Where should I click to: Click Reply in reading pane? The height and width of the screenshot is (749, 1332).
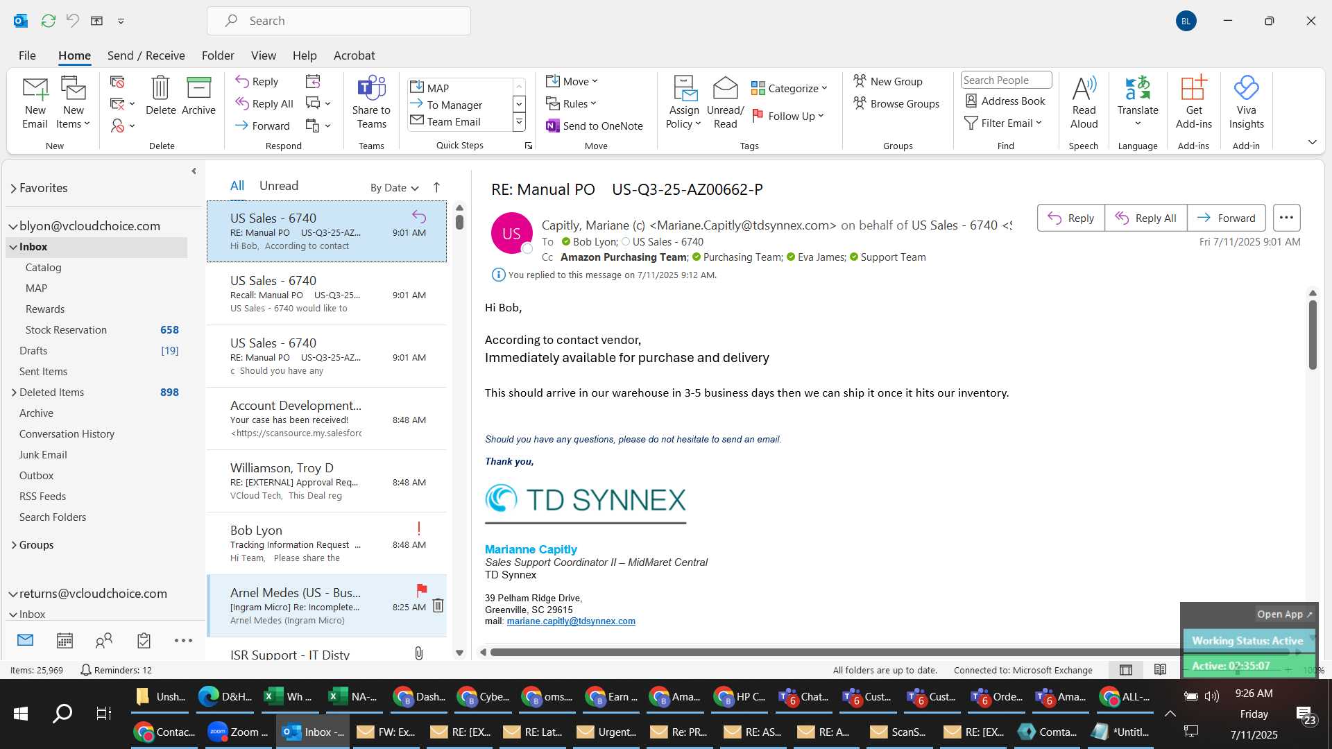[x=1070, y=218]
